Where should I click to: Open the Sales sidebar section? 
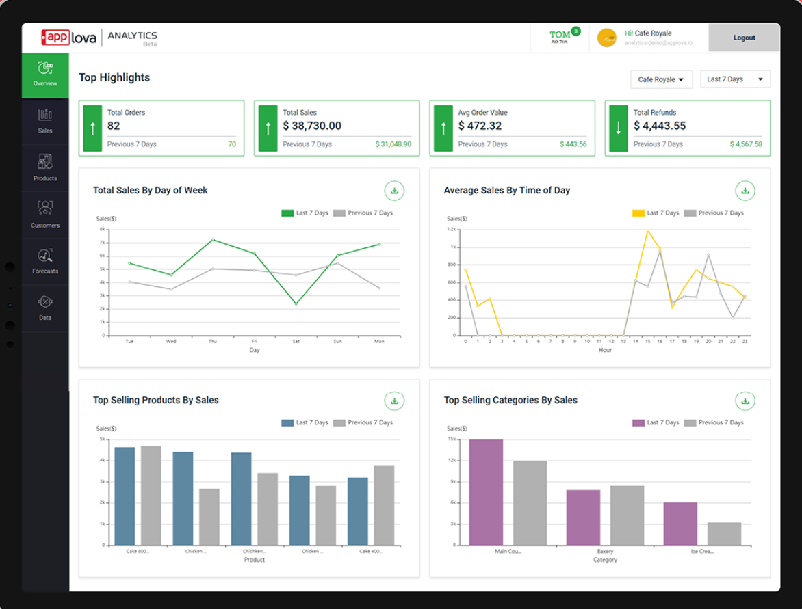click(x=45, y=122)
